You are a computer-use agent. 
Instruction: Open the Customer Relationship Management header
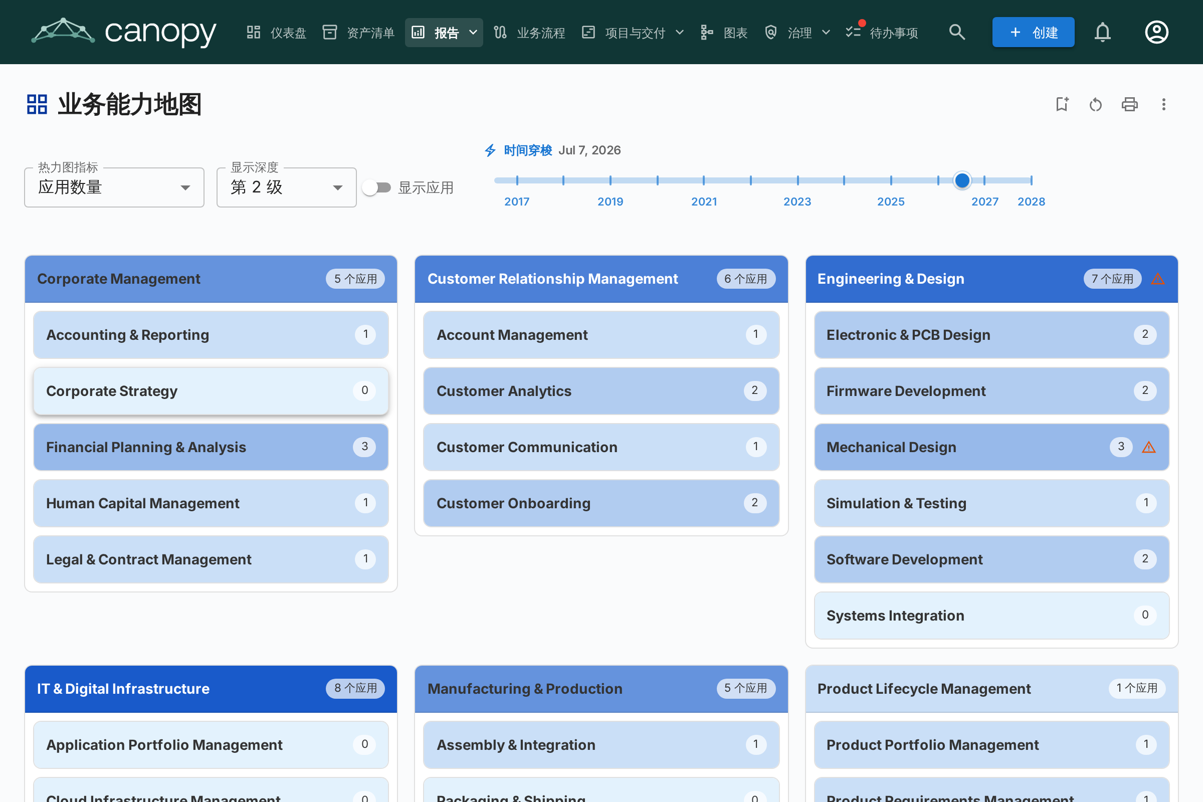click(x=601, y=279)
